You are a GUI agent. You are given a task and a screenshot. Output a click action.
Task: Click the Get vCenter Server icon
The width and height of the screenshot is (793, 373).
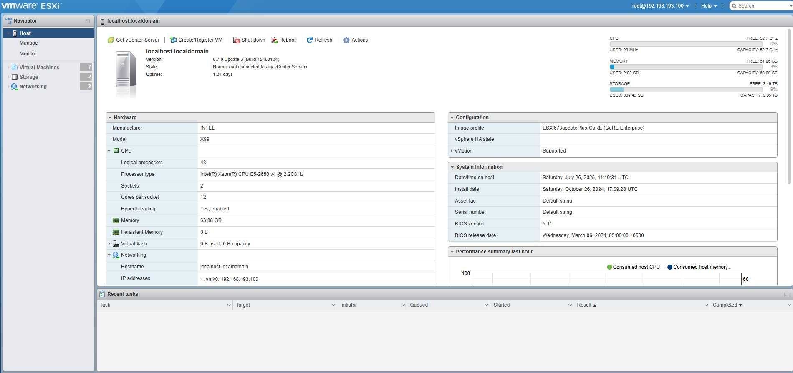tap(111, 40)
